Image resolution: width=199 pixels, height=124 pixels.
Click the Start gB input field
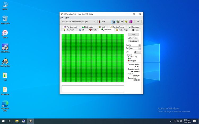[x=134, y=45]
